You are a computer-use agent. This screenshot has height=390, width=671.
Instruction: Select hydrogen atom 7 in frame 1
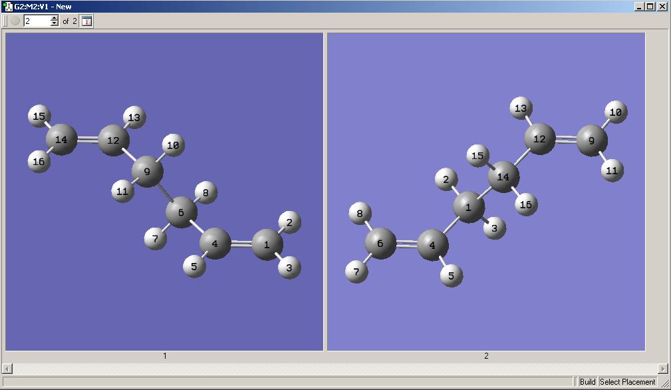156,238
